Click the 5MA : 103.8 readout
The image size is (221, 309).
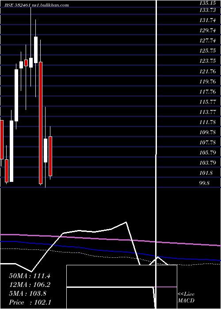[27, 294]
